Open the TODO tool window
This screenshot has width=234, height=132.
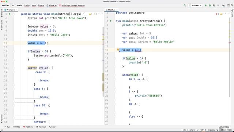point(16,127)
